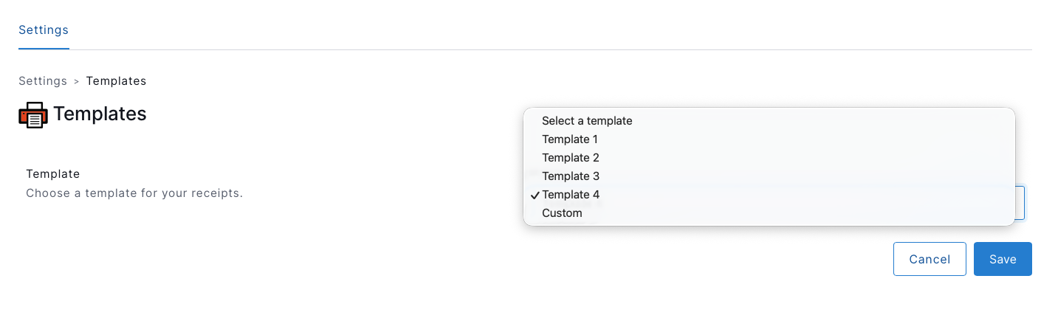Click the printer icon beside the Templates heading
The image size is (1041, 318).
(x=33, y=114)
